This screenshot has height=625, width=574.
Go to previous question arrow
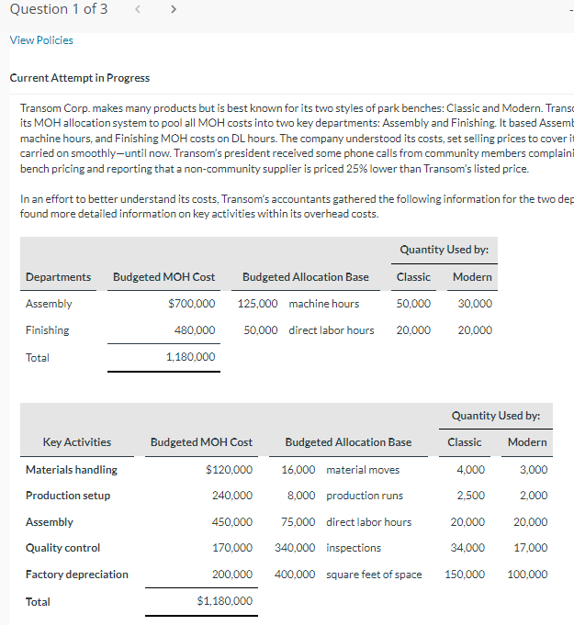click(x=138, y=9)
